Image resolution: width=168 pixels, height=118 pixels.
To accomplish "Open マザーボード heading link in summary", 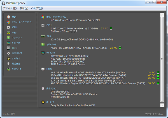I will point(51,45).
